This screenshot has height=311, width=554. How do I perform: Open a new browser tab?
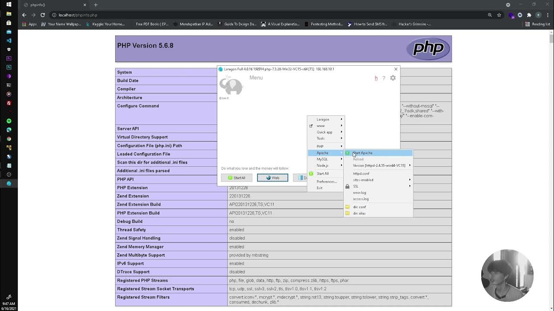96,5
